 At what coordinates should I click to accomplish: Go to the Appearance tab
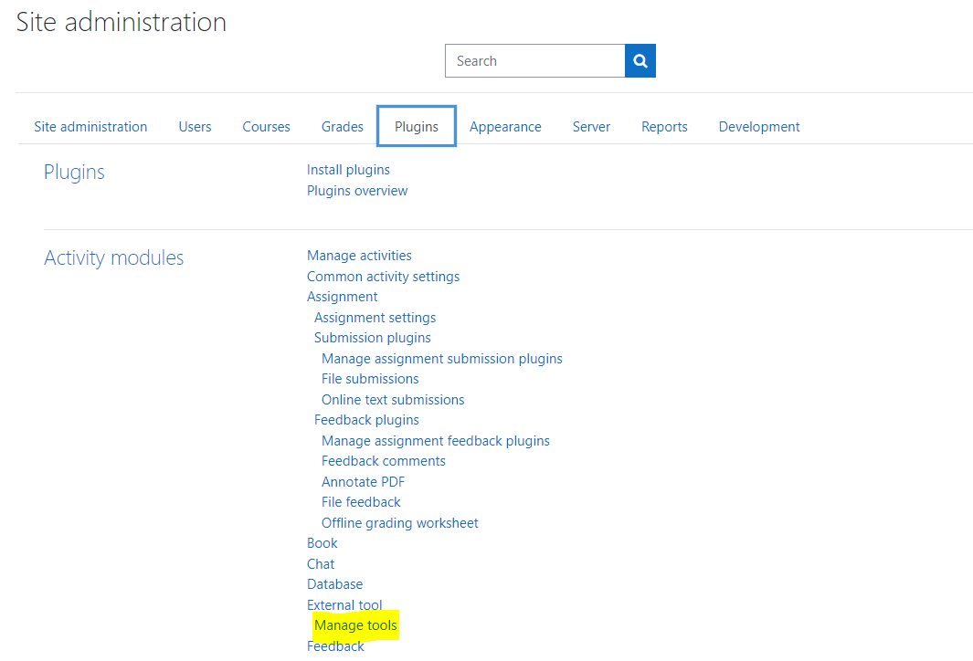coord(505,127)
